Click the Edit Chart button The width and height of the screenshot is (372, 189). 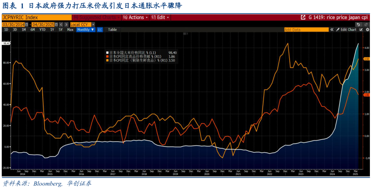click(346, 30)
